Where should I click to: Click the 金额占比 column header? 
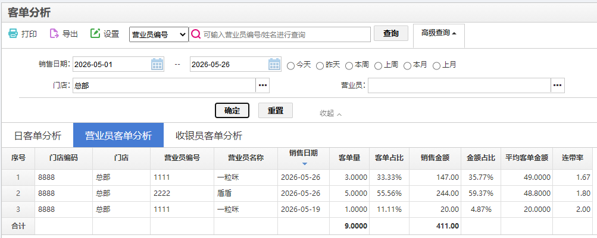(481, 158)
